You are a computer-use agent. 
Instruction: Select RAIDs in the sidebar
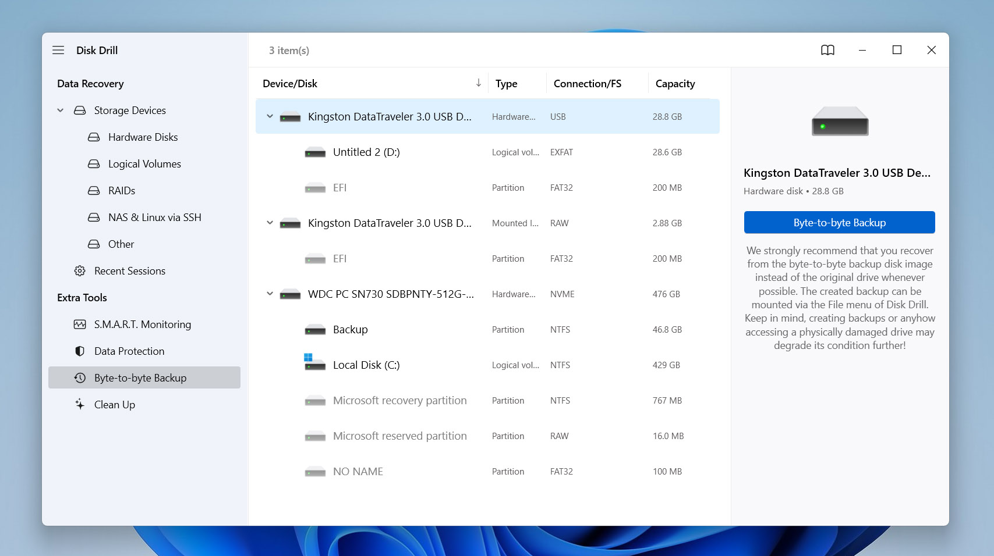(x=122, y=191)
